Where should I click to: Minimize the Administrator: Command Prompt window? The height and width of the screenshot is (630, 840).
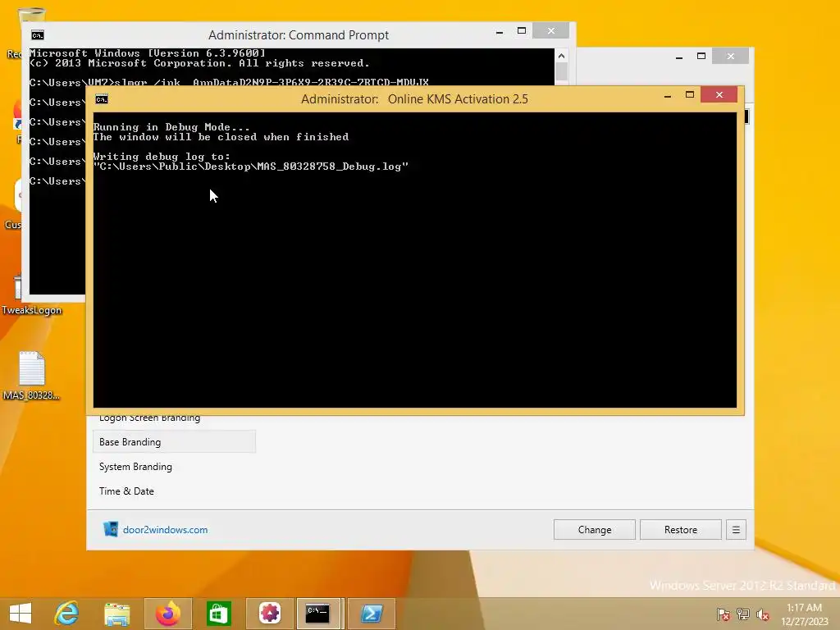point(500,32)
